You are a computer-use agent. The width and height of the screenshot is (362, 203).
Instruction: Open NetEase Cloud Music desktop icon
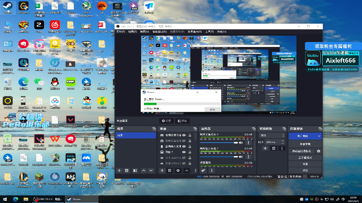[55, 26]
